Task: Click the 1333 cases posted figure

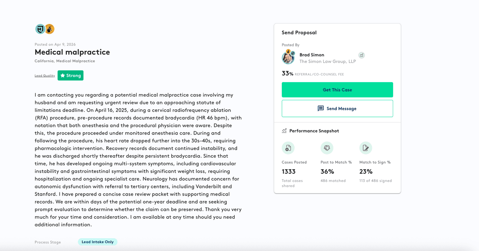Action: pos(289,172)
